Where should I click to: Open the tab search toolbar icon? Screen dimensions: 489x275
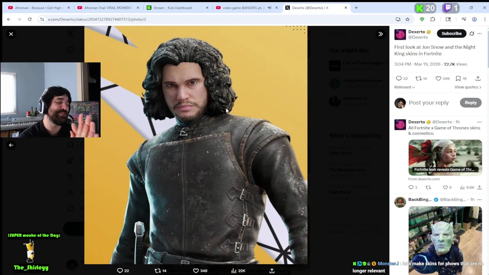click(x=448, y=19)
